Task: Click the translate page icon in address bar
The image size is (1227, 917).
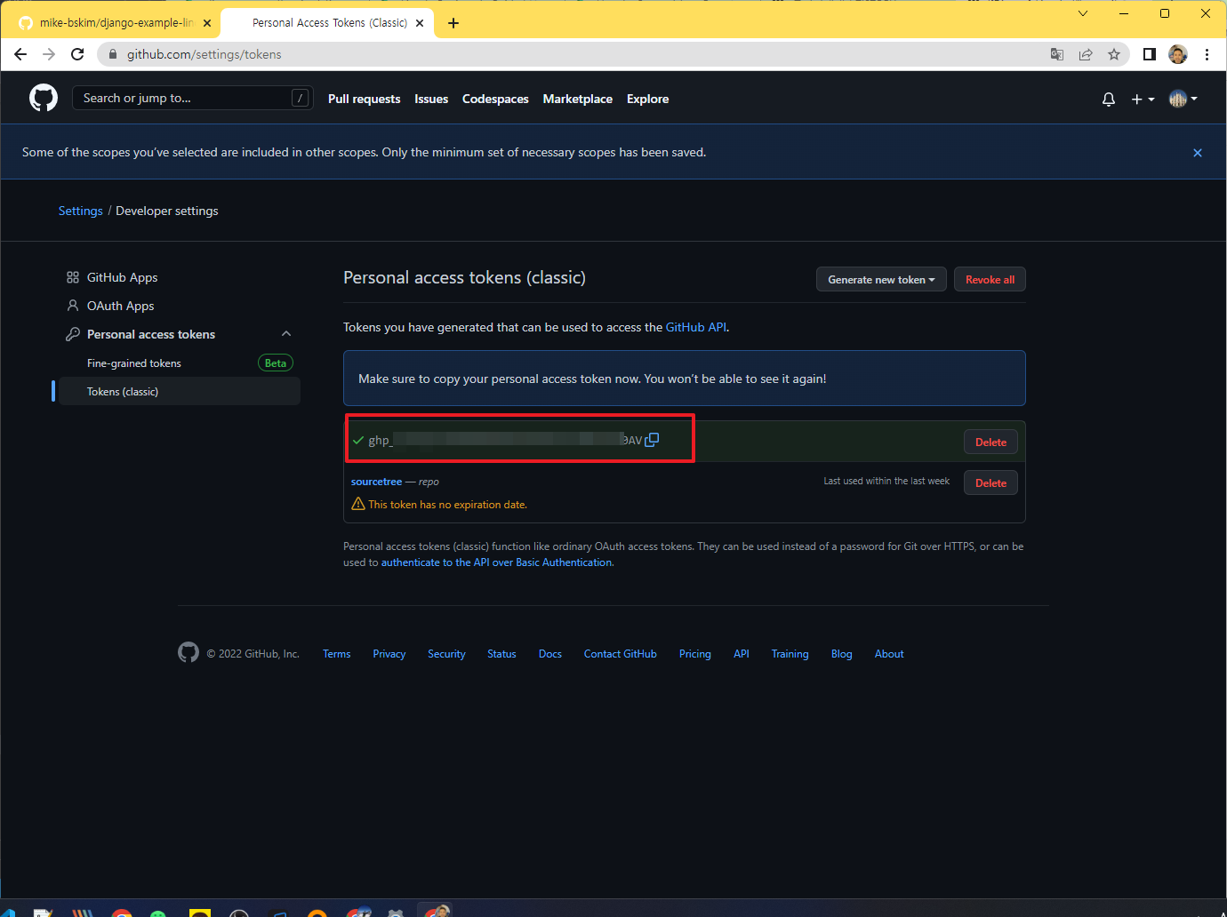Action: pyautogui.click(x=1057, y=54)
